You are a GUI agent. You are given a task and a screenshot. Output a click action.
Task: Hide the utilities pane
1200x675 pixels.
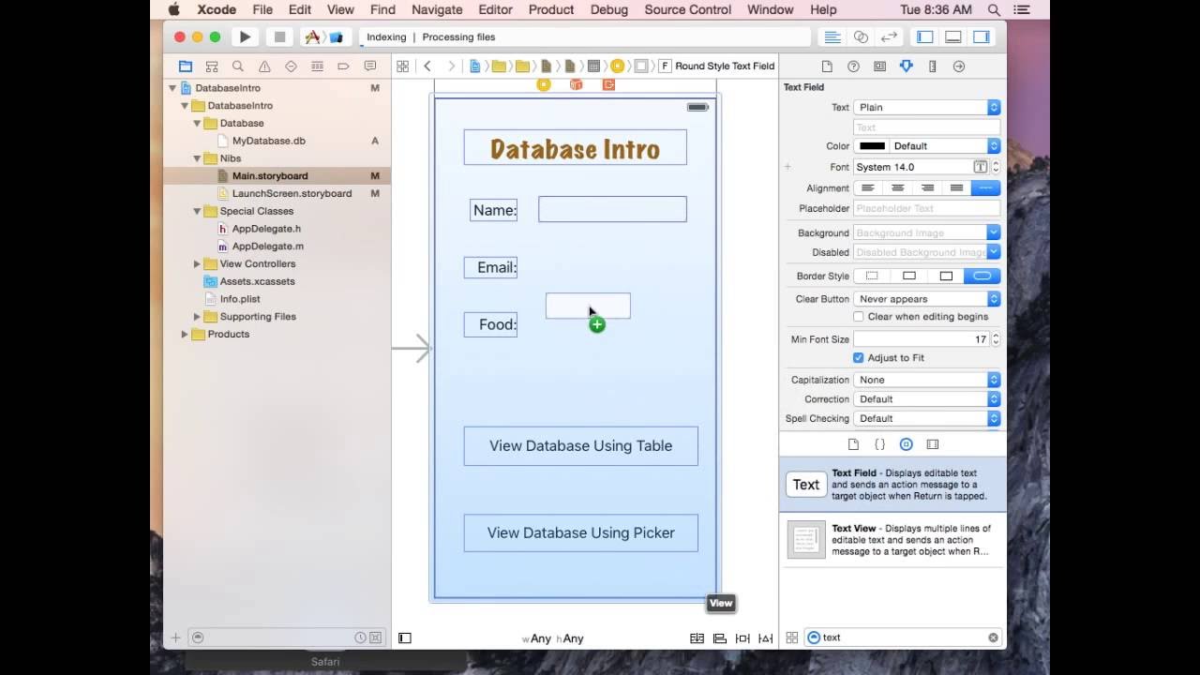pyautogui.click(x=982, y=37)
